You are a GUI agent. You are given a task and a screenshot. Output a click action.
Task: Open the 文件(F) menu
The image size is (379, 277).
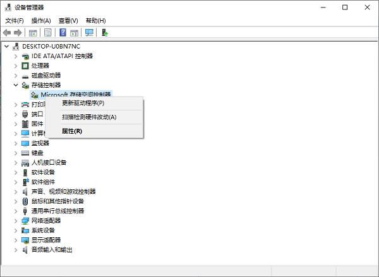[15, 21]
